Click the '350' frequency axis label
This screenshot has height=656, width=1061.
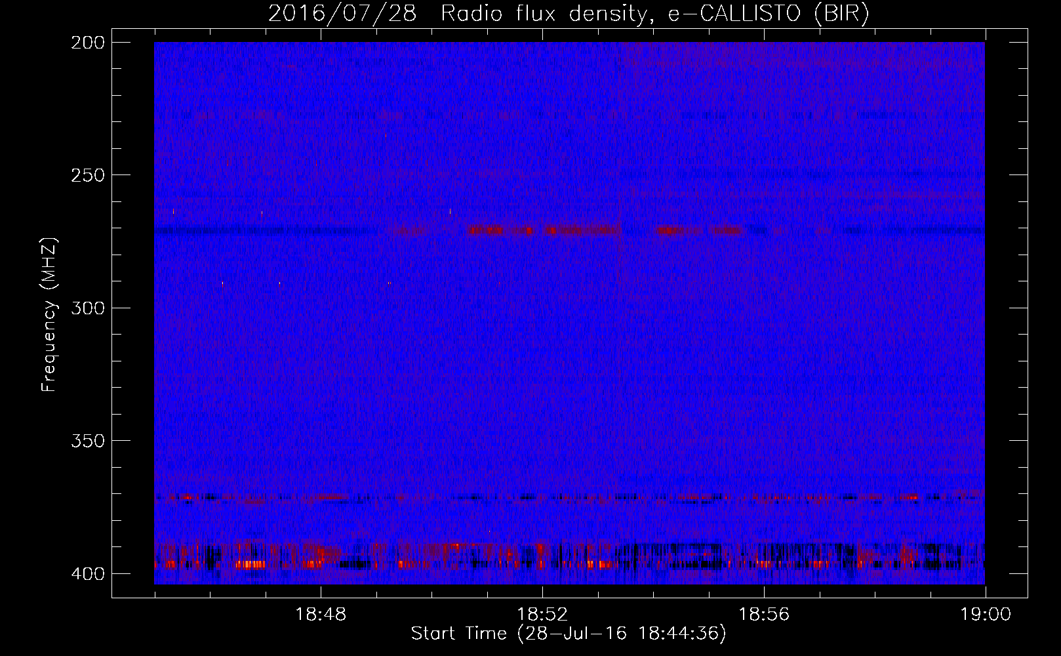[x=88, y=441]
